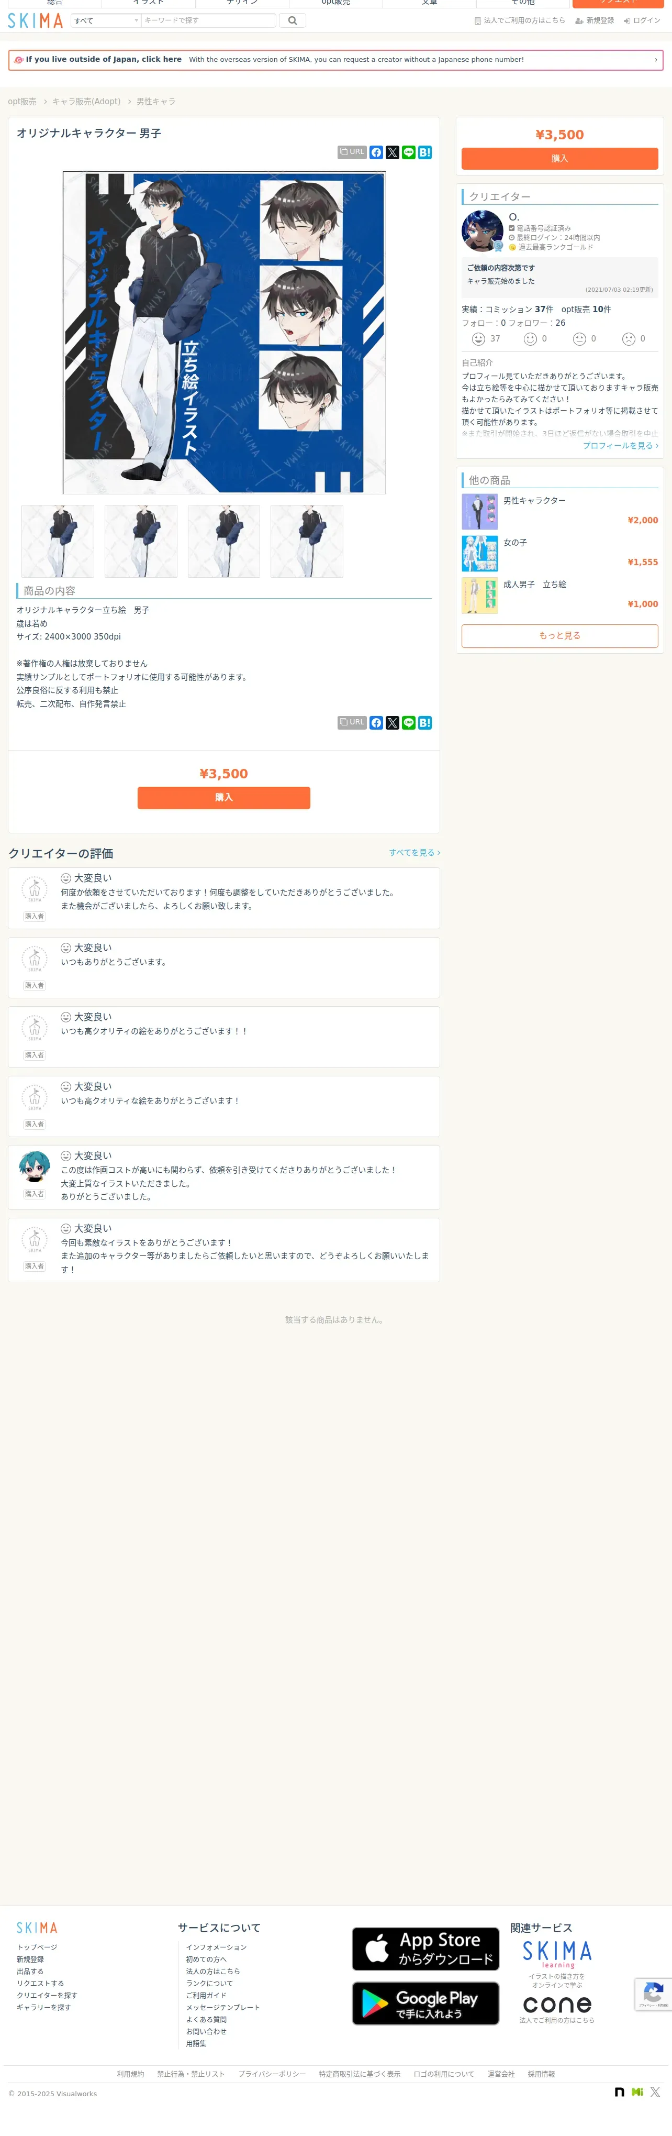Click the もっと見る button
The image size is (672, 2136).
pyautogui.click(x=560, y=636)
